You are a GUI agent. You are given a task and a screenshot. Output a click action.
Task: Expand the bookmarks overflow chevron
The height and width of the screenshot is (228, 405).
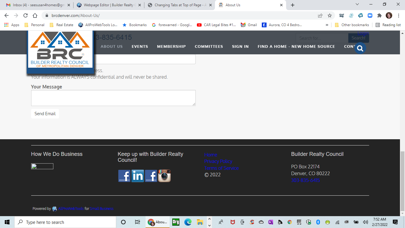pyautogui.click(x=327, y=25)
